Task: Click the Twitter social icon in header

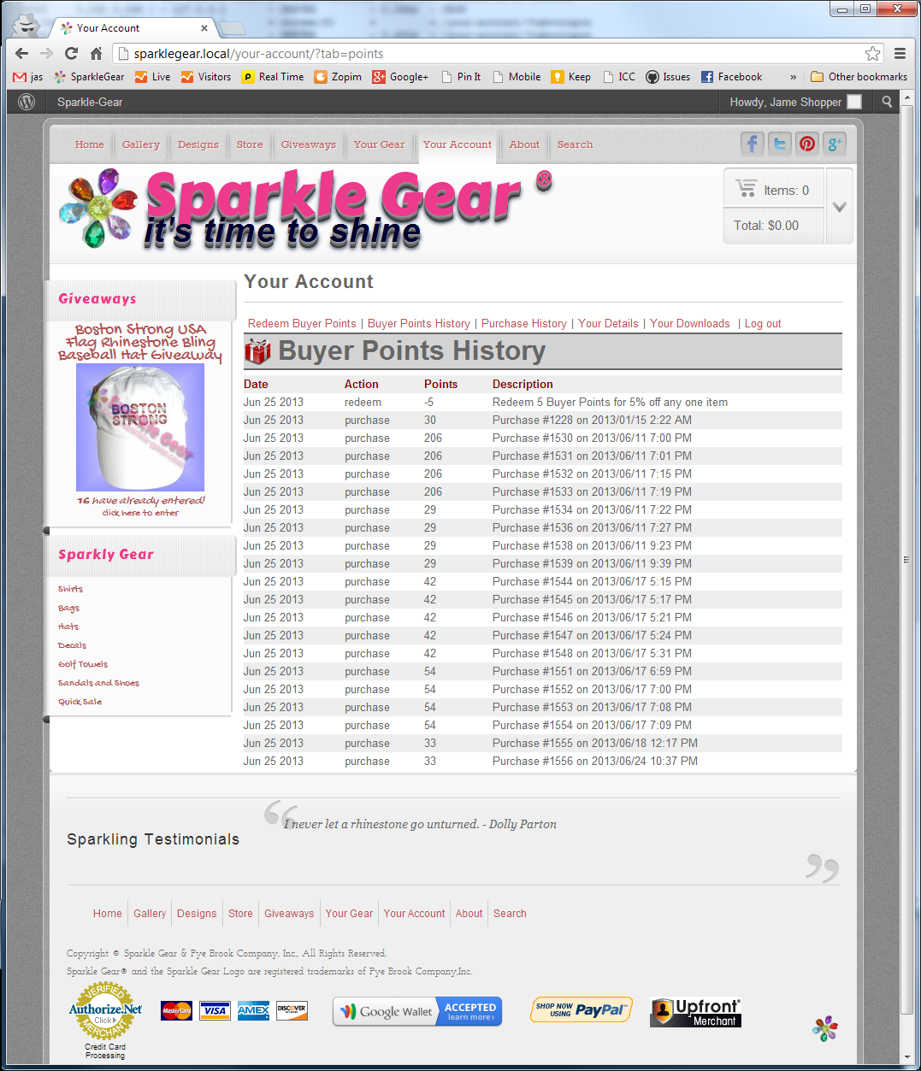Action: tap(779, 144)
